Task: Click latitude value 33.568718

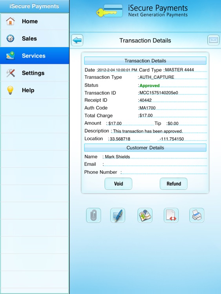Action: tap(120, 139)
